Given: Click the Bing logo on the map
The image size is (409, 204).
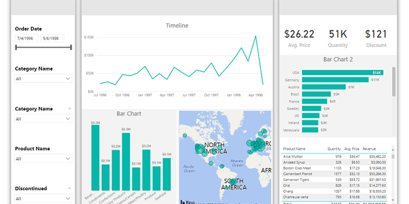Looking at the screenshot, I should (188, 201).
